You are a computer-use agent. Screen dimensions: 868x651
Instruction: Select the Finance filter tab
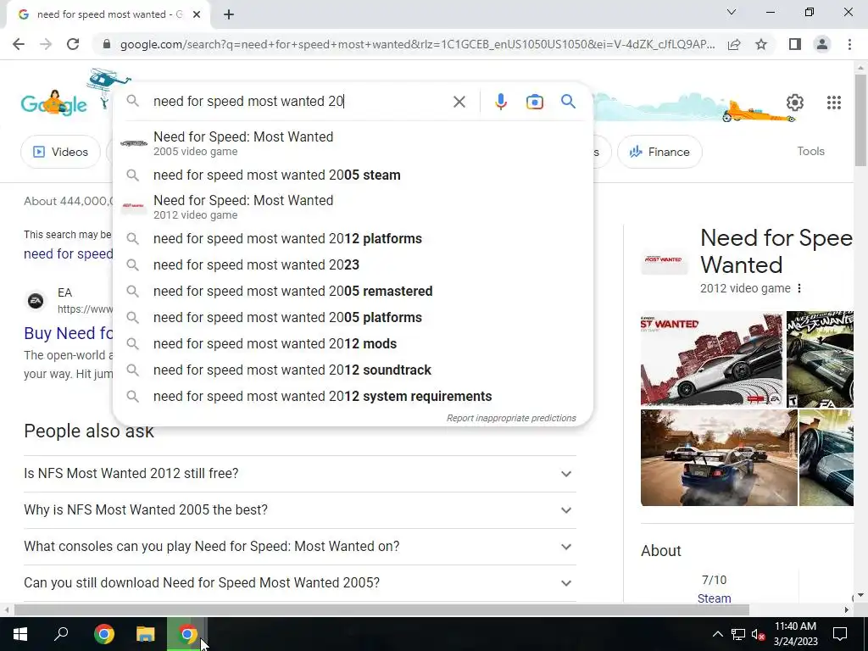pyautogui.click(x=659, y=152)
